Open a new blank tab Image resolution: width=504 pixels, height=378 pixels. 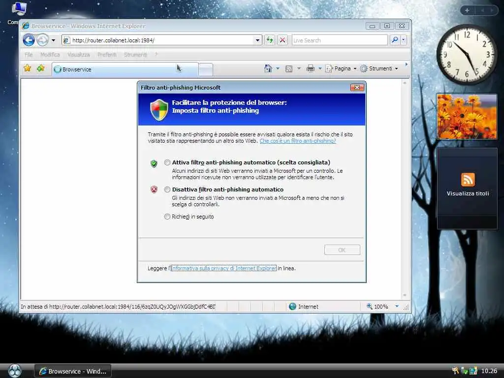[x=206, y=69]
